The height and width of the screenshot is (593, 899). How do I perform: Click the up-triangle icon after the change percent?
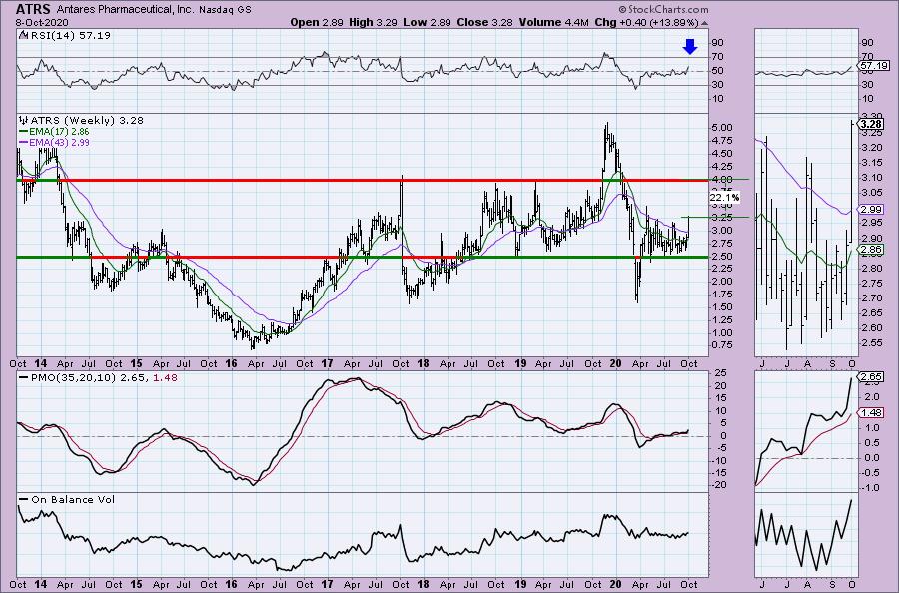click(x=704, y=23)
